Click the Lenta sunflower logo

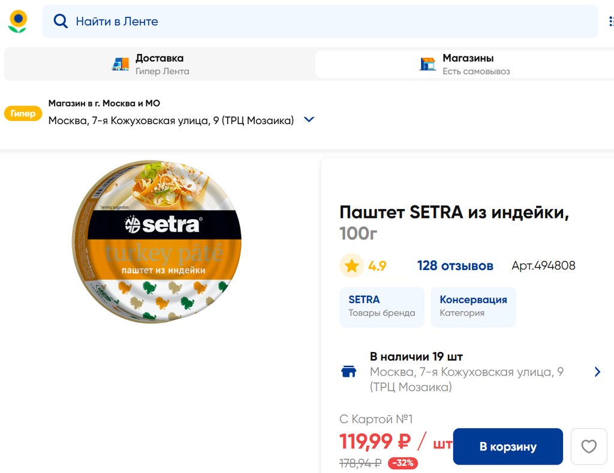point(17,21)
